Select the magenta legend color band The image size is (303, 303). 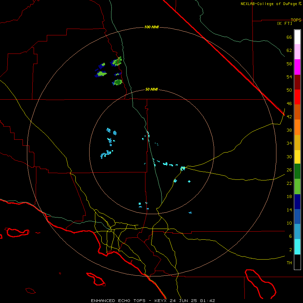[x=297, y=67]
